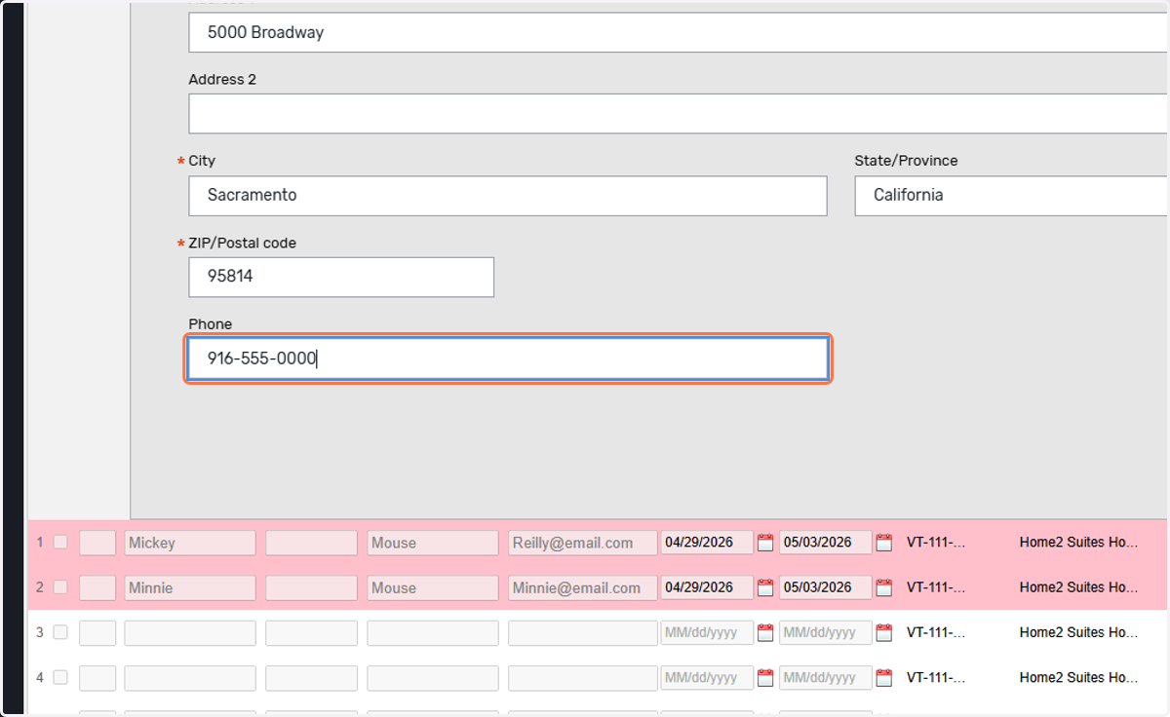Click the title prefix box in row 2
This screenshot has width=1170, height=717.
point(97,587)
